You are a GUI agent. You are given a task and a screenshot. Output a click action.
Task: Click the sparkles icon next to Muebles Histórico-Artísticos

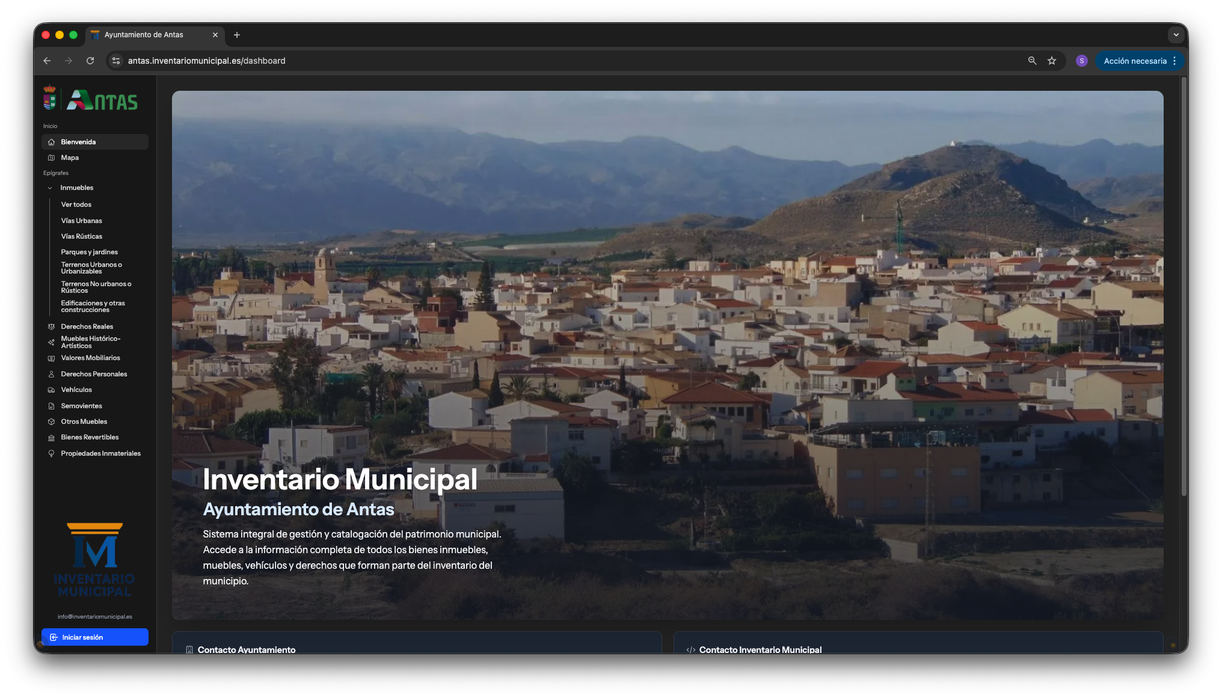coord(52,342)
